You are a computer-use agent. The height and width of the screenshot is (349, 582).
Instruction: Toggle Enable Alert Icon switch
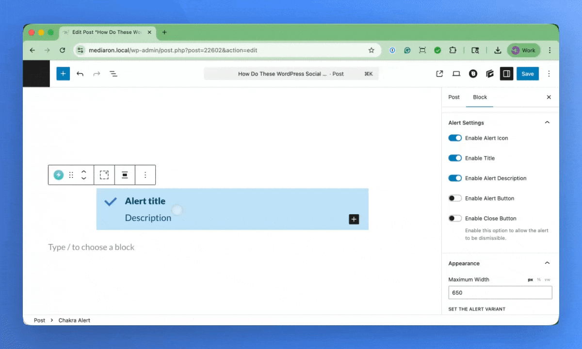pos(455,138)
